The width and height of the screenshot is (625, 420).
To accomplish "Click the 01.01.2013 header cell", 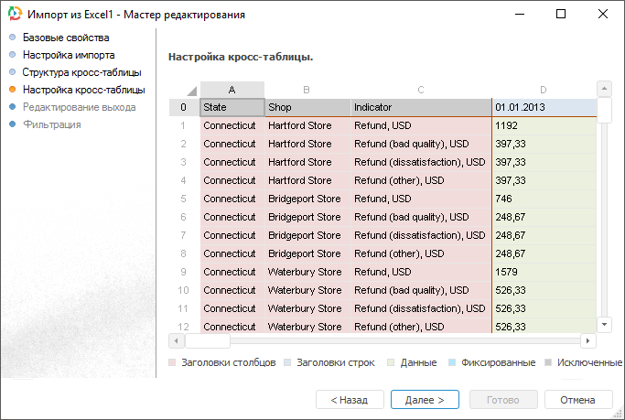I will click(x=543, y=108).
